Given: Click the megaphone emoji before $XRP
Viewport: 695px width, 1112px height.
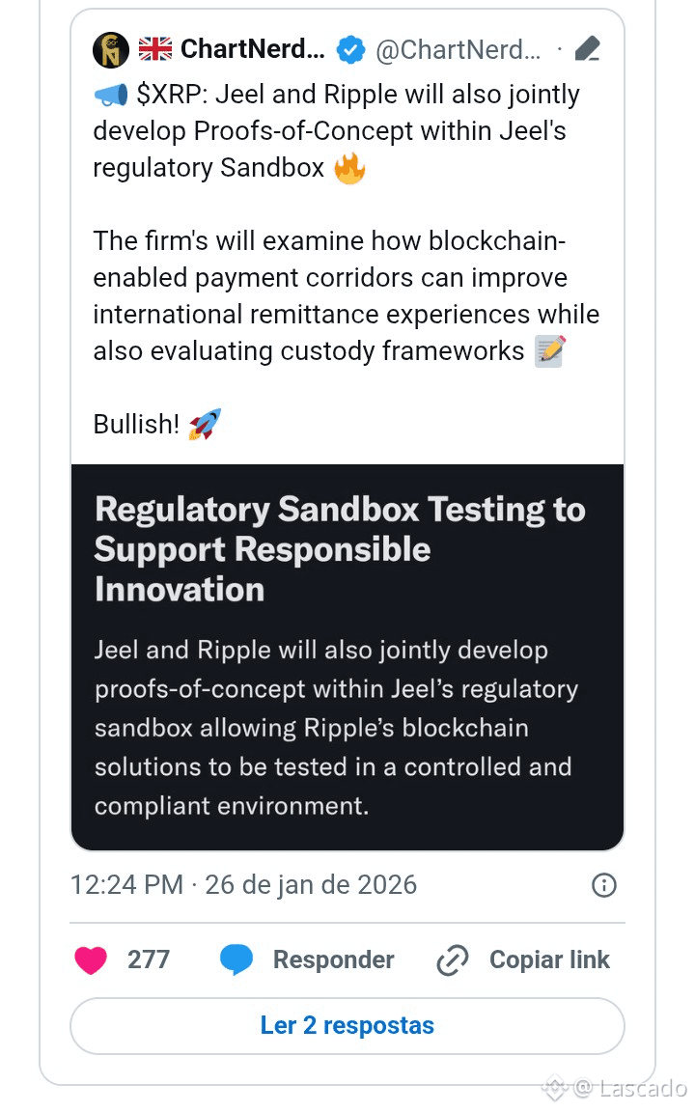Looking at the screenshot, I should pos(110,95).
